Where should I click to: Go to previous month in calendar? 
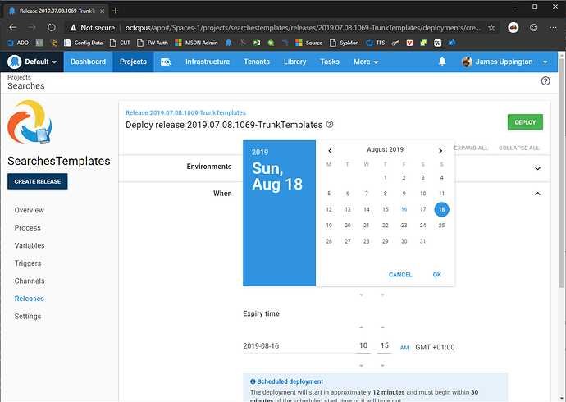pyautogui.click(x=330, y=150)
